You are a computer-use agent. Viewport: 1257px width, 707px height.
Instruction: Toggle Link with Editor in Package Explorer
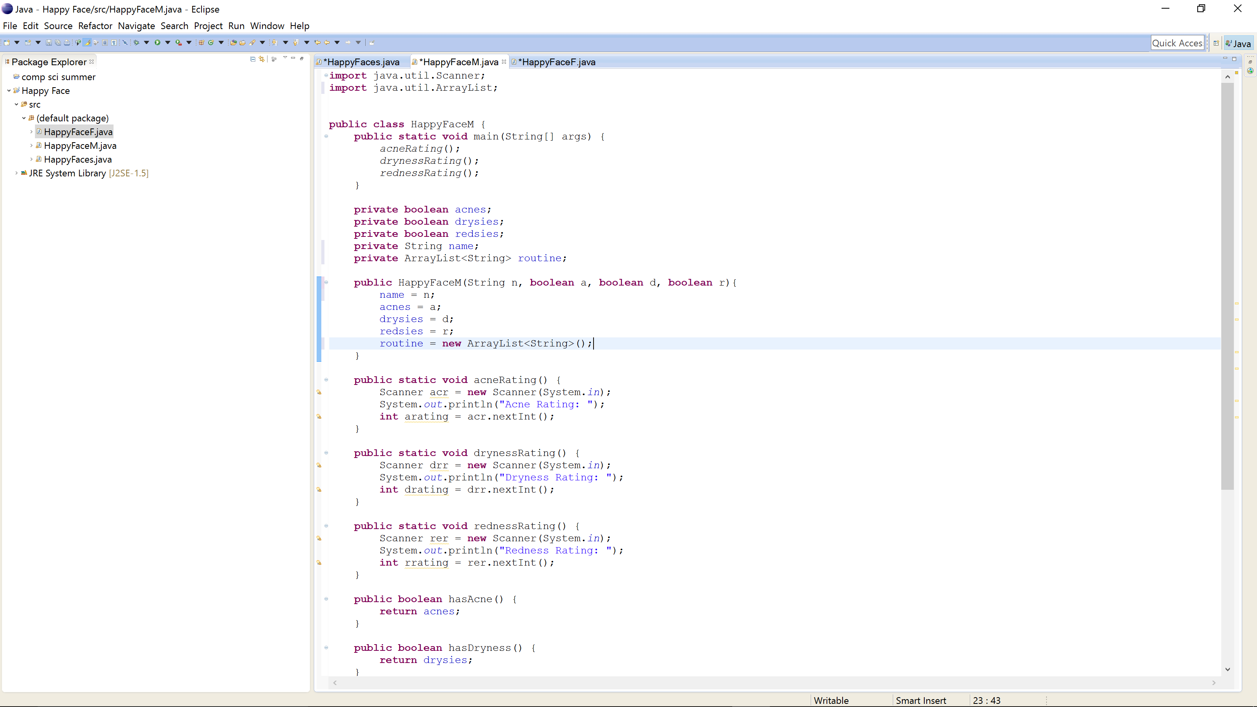pos(262,60)
